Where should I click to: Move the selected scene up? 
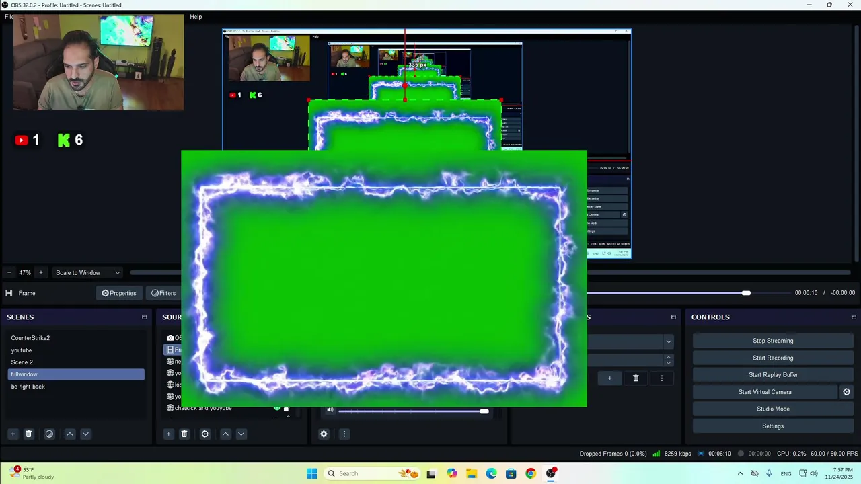pos(70,434)
